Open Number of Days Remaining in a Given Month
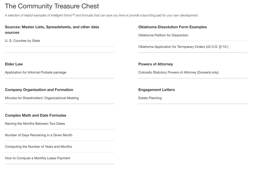 [38, 135]
